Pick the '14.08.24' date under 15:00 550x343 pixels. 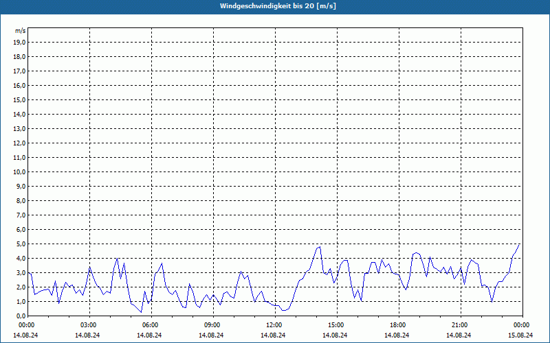click(x=335, y=335)
